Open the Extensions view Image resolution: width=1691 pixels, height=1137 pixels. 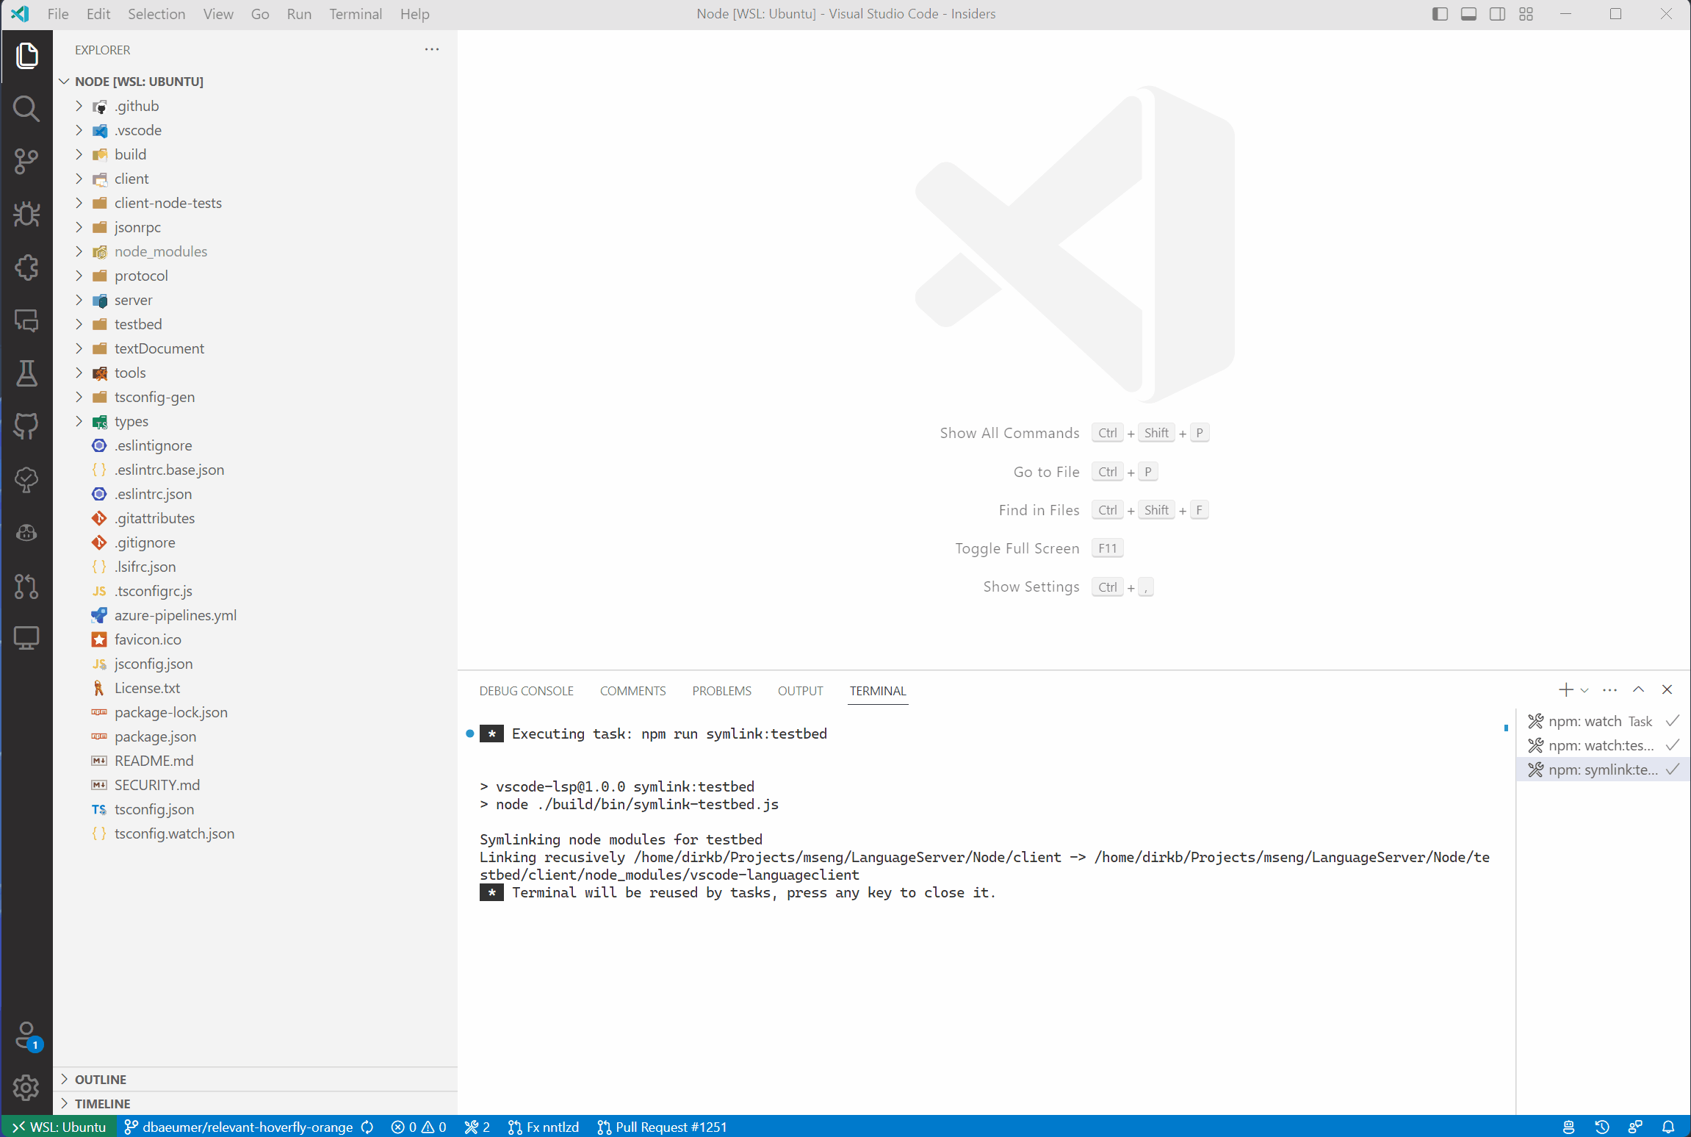pyautogui.click(x=26, y=268)
